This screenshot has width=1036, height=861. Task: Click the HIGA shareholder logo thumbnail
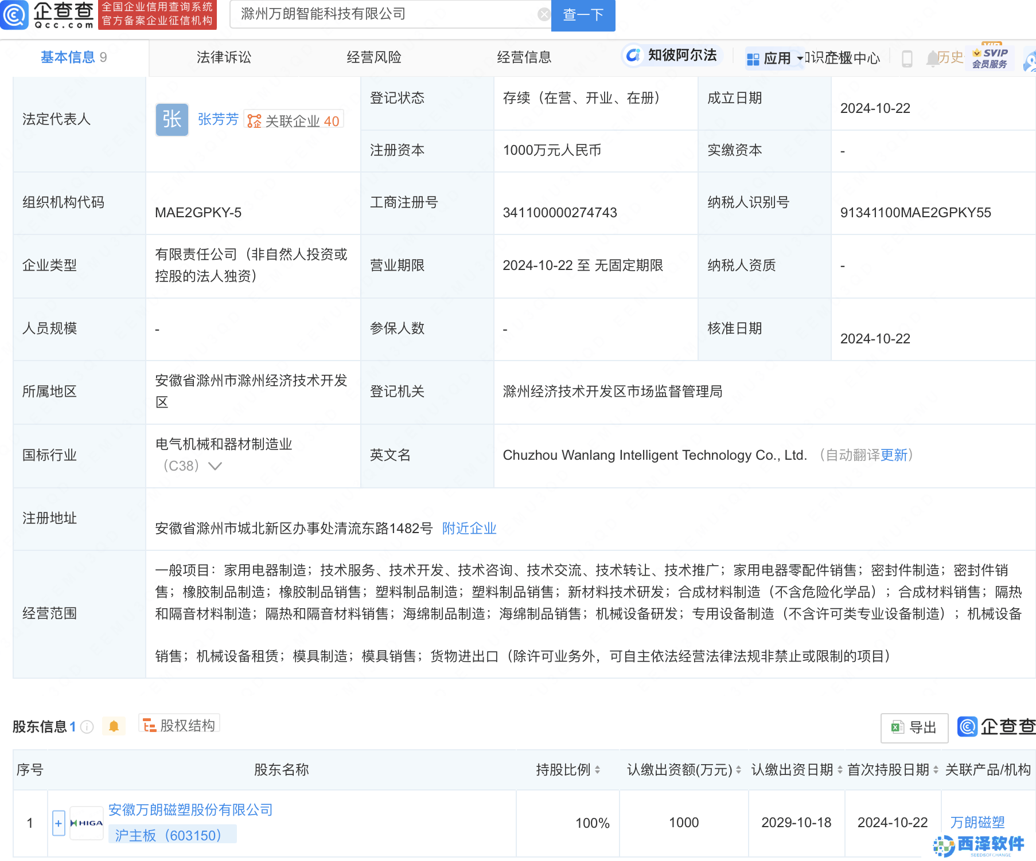point(87,823)
